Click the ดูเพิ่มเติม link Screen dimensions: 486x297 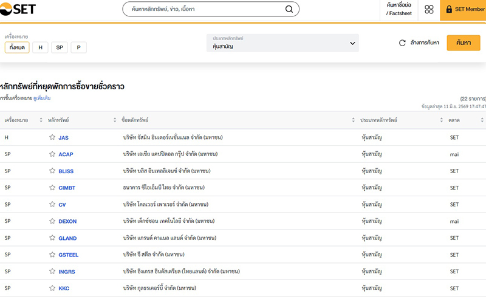pos(42,98)
